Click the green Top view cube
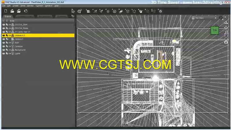 [x=215, y=30]
